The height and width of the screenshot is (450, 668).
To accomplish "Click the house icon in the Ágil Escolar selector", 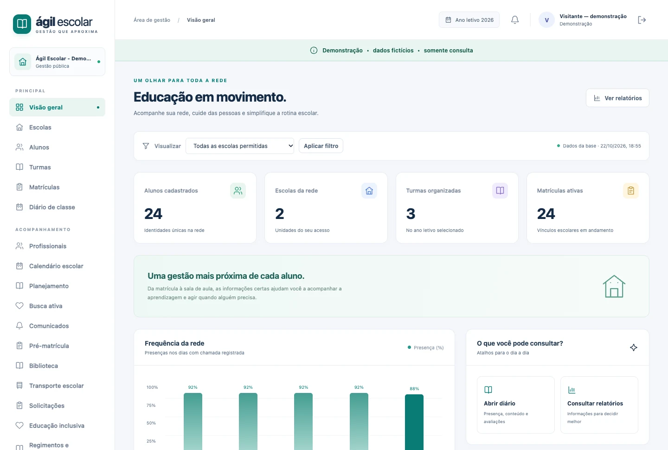I will (x=23, y=62).
